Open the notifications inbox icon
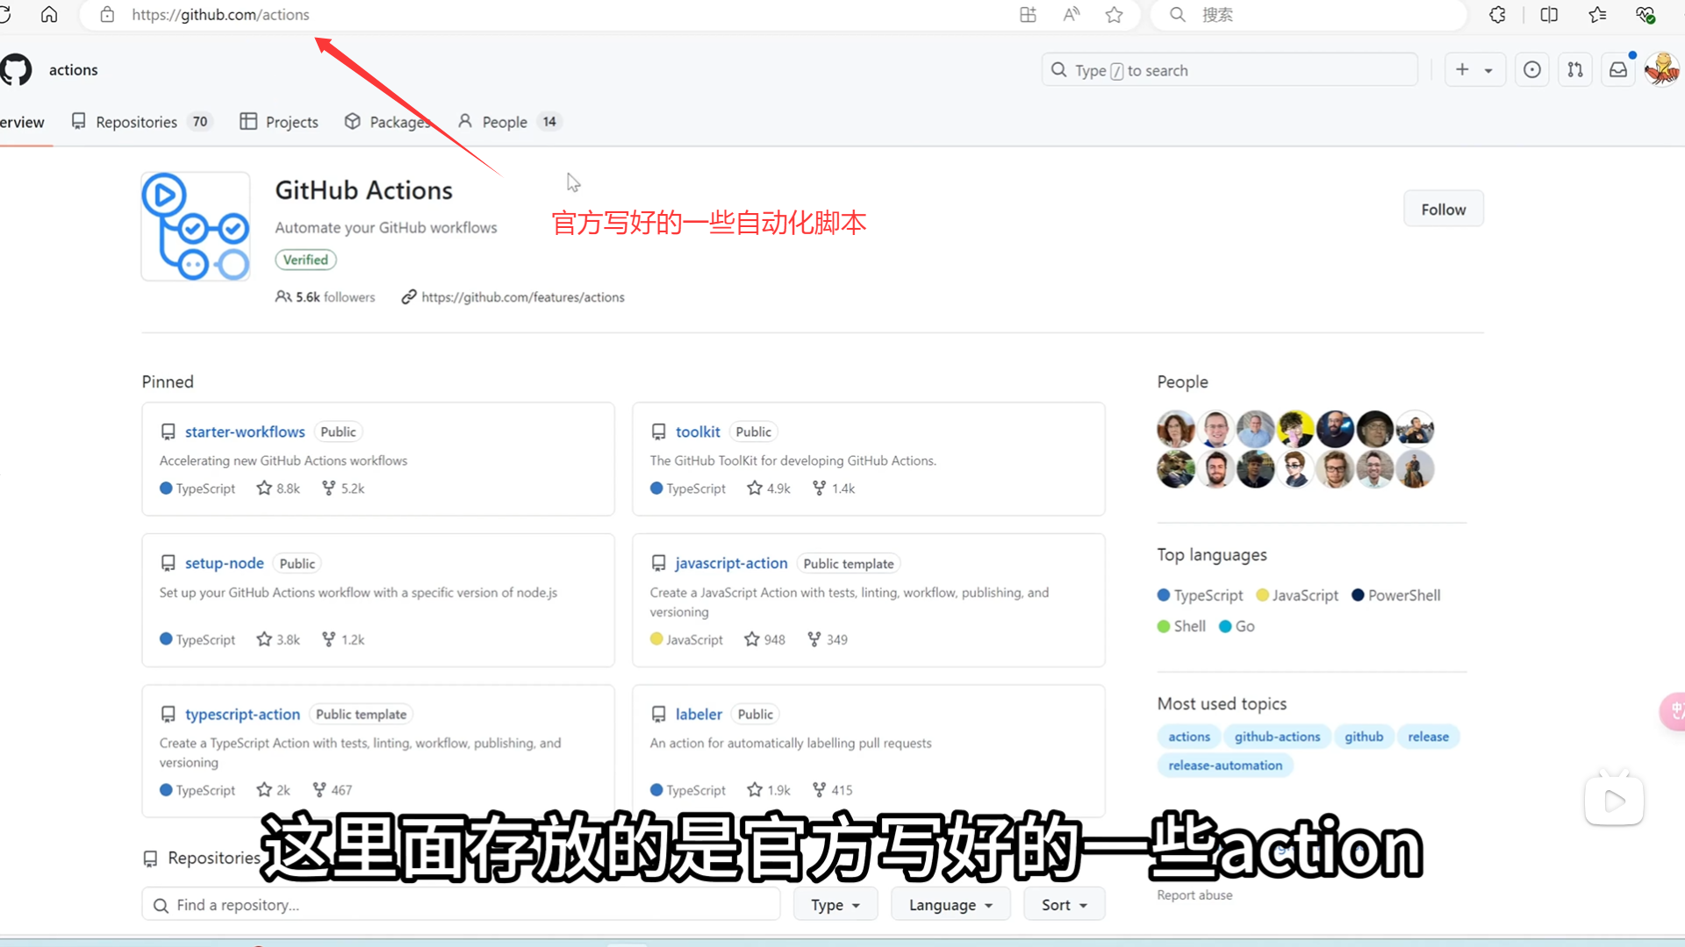Image resolution: width=1685 pixels, height=947 pixels. coord(1618,70)
